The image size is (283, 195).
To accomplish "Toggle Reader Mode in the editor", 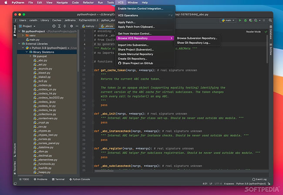I will (x=253, y=32).
